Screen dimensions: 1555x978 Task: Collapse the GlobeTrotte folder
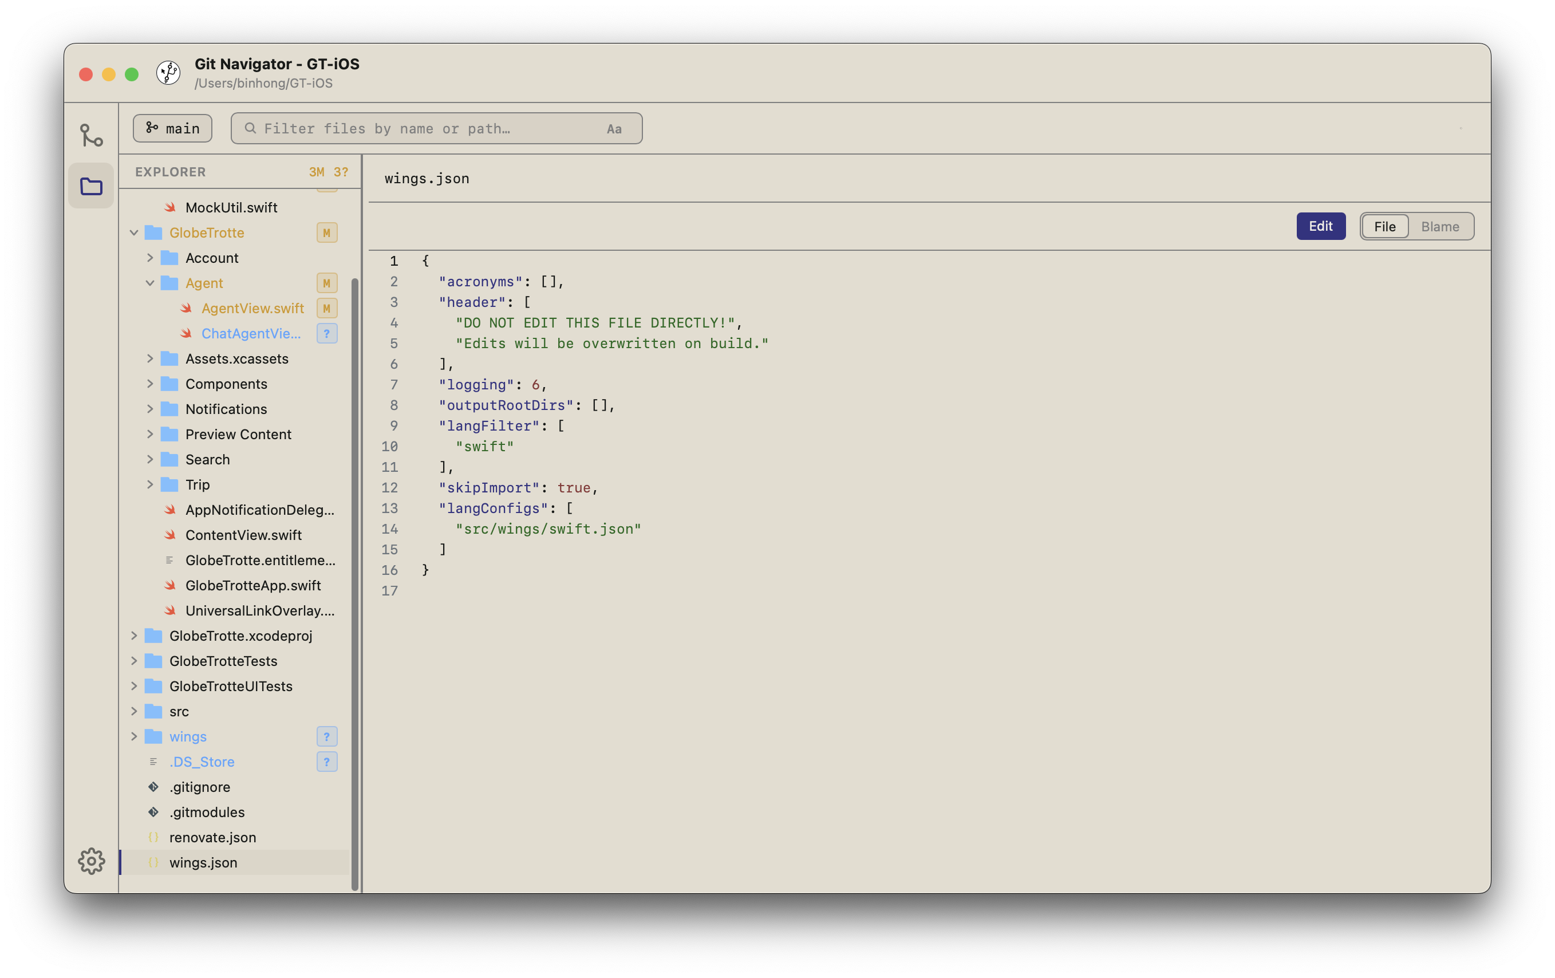pos(133,232)
